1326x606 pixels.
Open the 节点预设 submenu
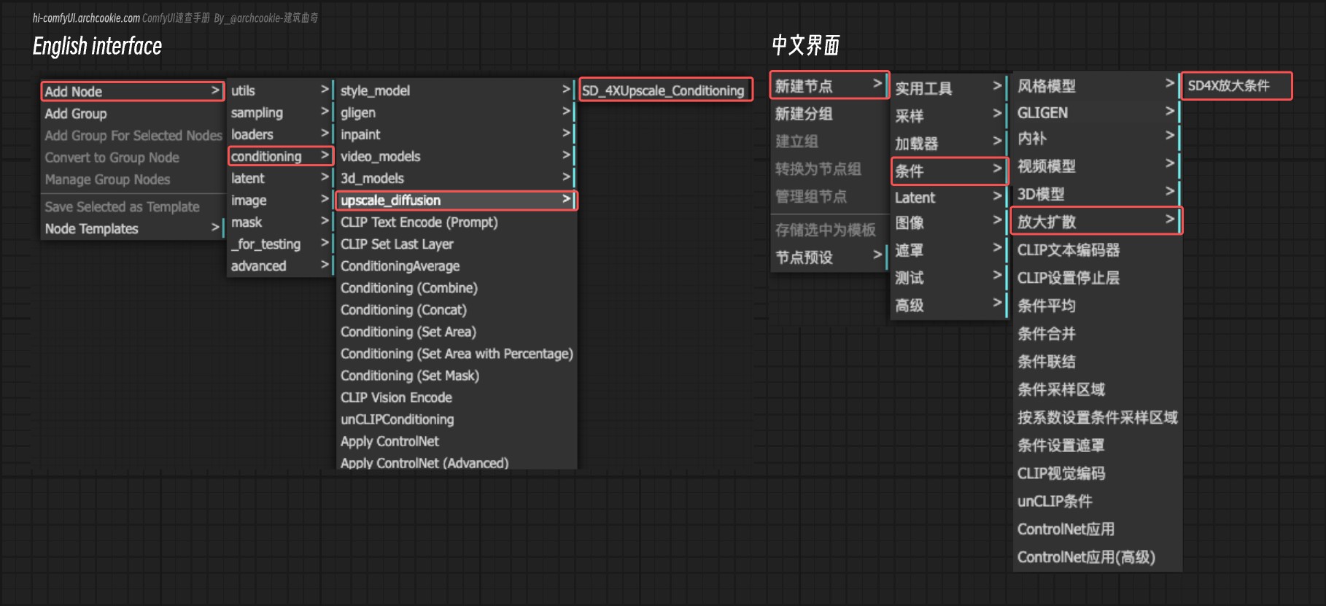pos(829,257)
